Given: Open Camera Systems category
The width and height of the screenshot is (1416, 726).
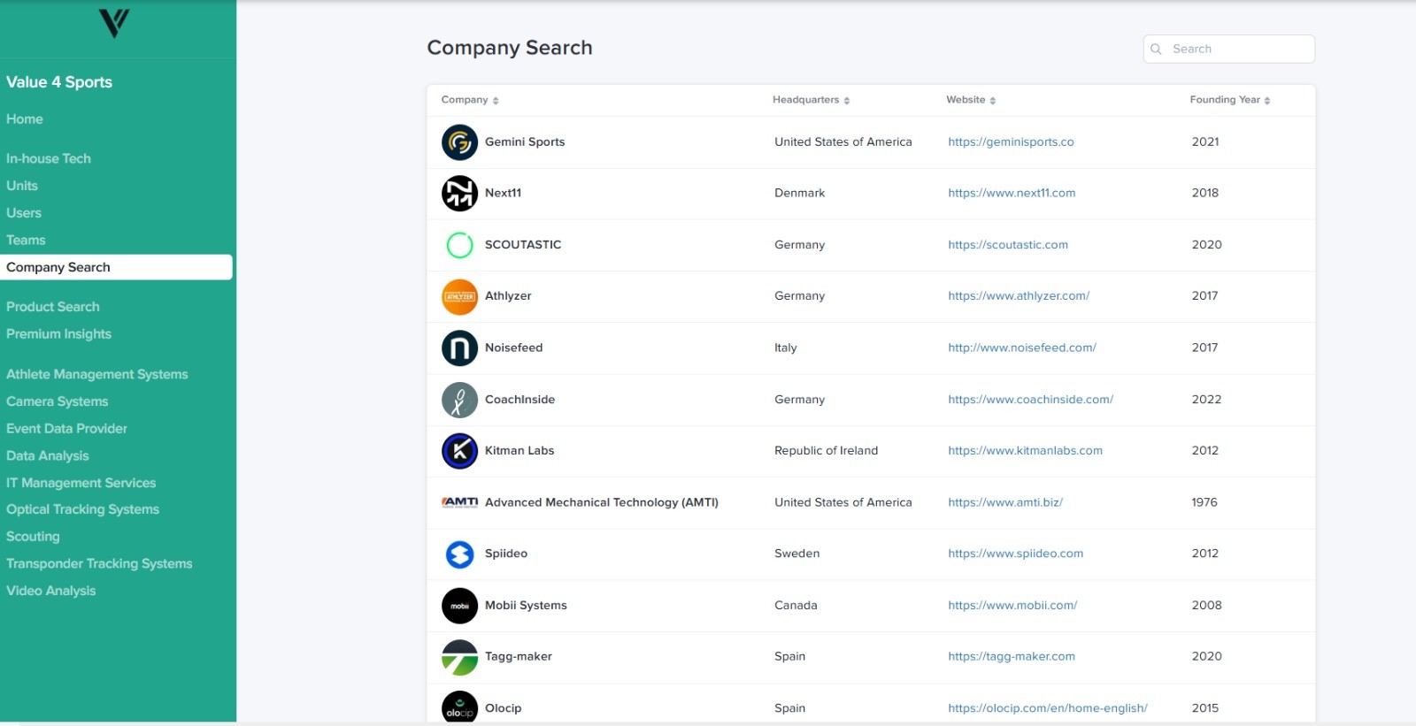Looking at the screenshot, I should tap(58, 401).
